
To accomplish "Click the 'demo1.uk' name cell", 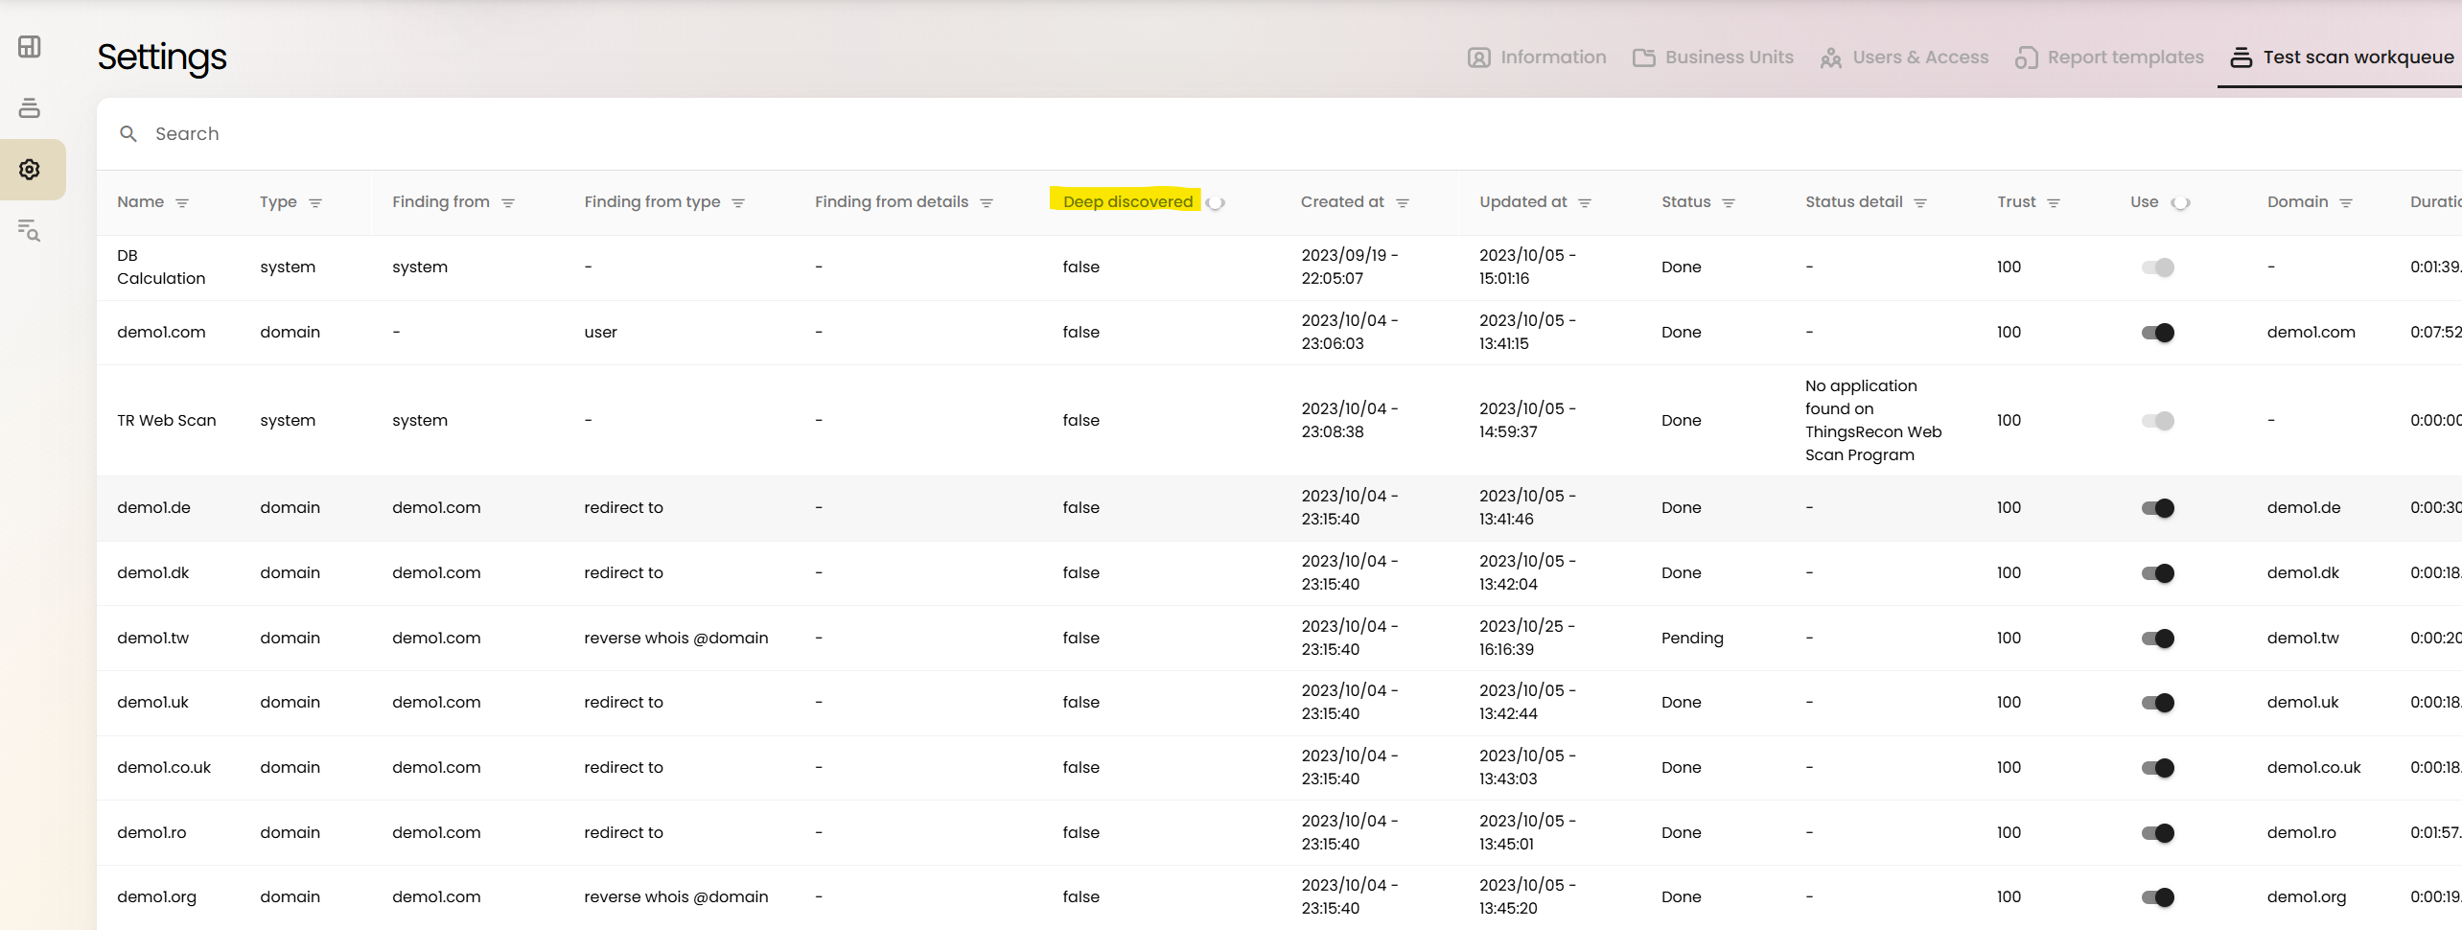I will 152,702.
